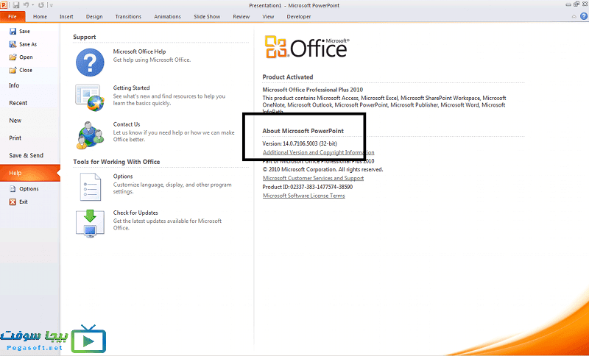Click the Microsoft Office logo
This screenshot has width=589, height=356.
pos(307,47)
